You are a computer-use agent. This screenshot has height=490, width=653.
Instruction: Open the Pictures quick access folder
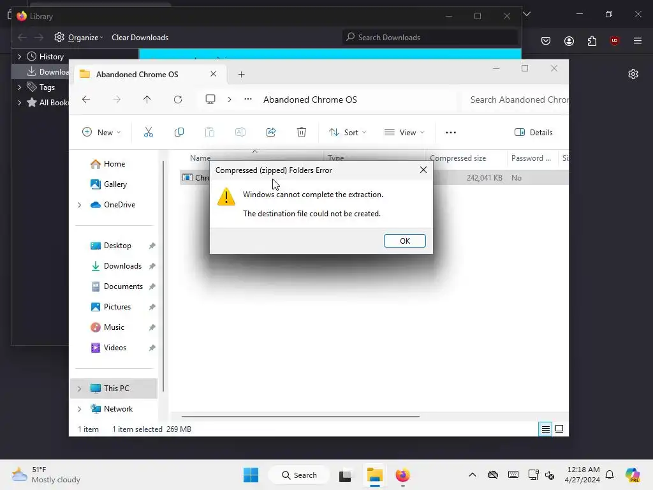117,307
